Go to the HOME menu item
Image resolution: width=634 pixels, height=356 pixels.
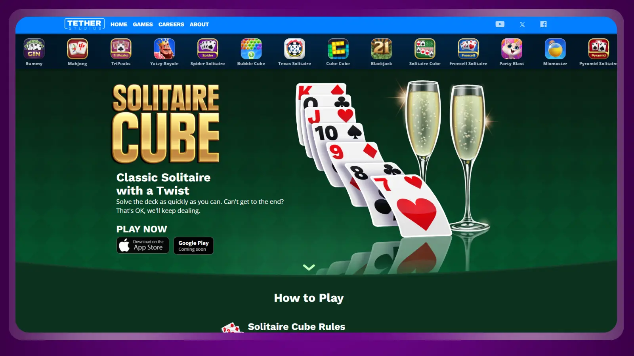pos(119,25)
